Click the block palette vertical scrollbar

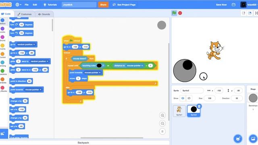point(52,25)
